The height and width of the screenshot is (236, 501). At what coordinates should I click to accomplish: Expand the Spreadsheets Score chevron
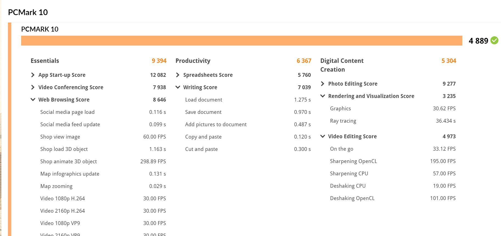pyautogui.click(x=178, y=75)
